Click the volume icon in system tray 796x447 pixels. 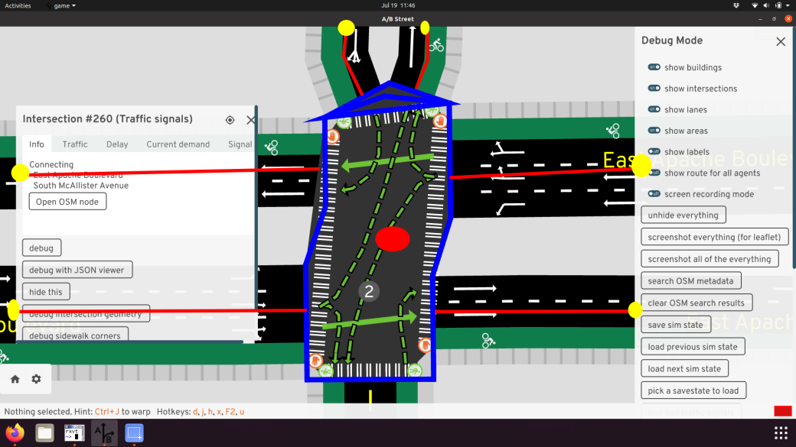tap(766, 5)
